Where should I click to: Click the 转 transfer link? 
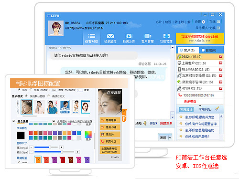(x=176, y=22)
